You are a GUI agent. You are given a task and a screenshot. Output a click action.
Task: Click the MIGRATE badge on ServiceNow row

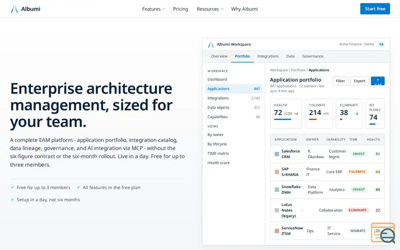357,231
